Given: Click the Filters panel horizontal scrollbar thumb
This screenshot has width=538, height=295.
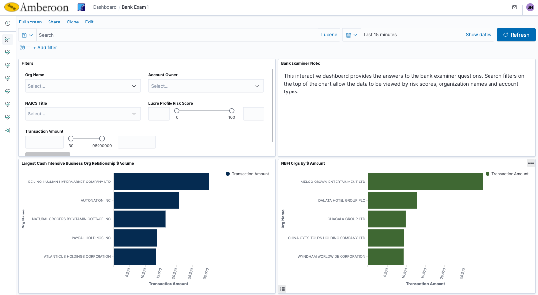Looking at the screenshot, I should 48,154.
